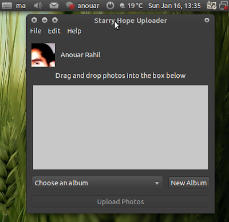This screenshot has width=229, height=222.
Task: Click the Starry Hope Uploader title text
Action: [131, 21]
